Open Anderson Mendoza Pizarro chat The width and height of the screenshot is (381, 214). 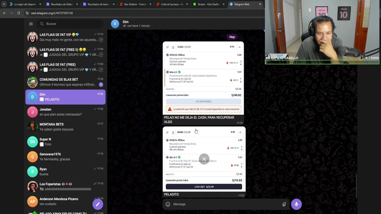point(65,202)
